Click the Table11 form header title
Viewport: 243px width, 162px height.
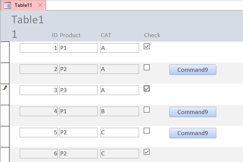pyautogui.click(x=27, y=27)
